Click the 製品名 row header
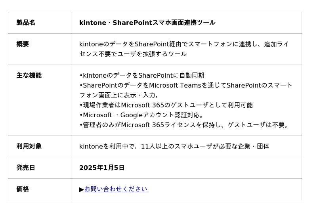This screenshot has width=317, height=212. (26, 23)
